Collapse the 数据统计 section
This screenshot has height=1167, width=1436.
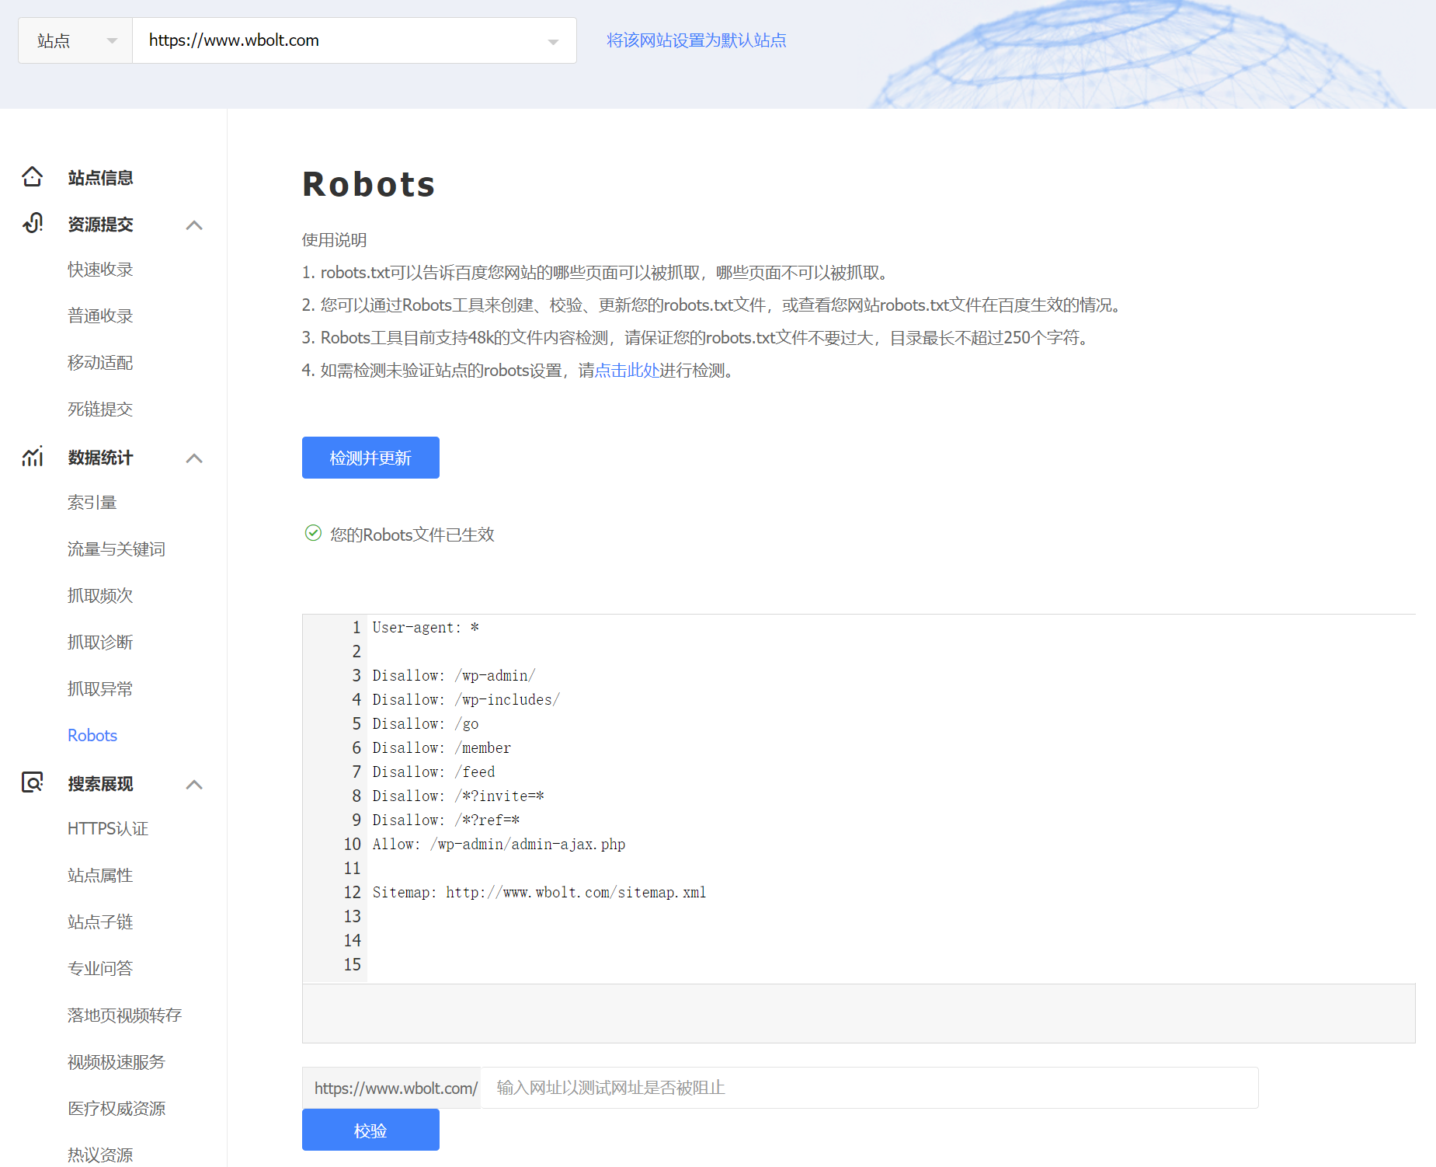[195, 458]
